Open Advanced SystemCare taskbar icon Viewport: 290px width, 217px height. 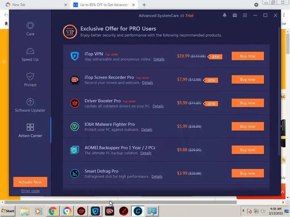click(x=138, y=211)
